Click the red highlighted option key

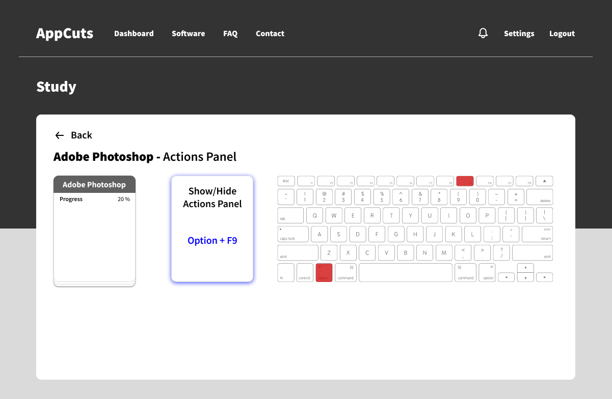tap(324, 272)
